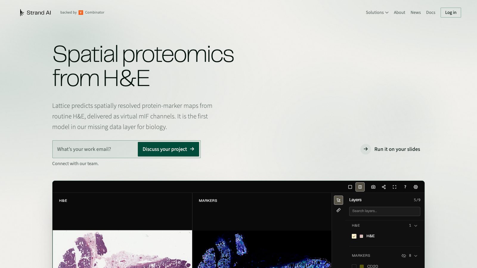Click the H&E pane title label
Viewport: 477px width, 268px height.
tap(63, 201)
